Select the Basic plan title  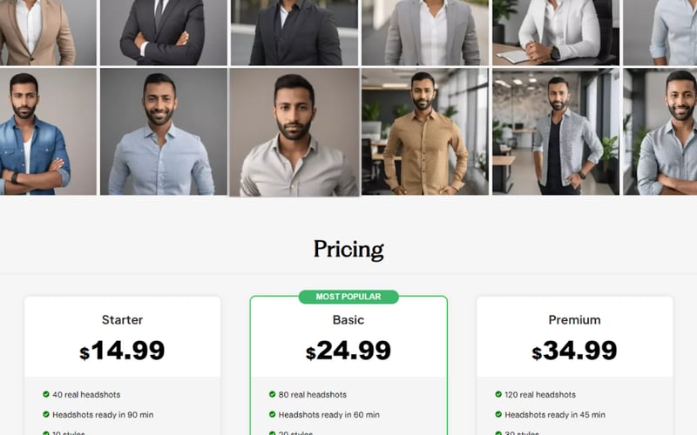click(x=348, y=320)
